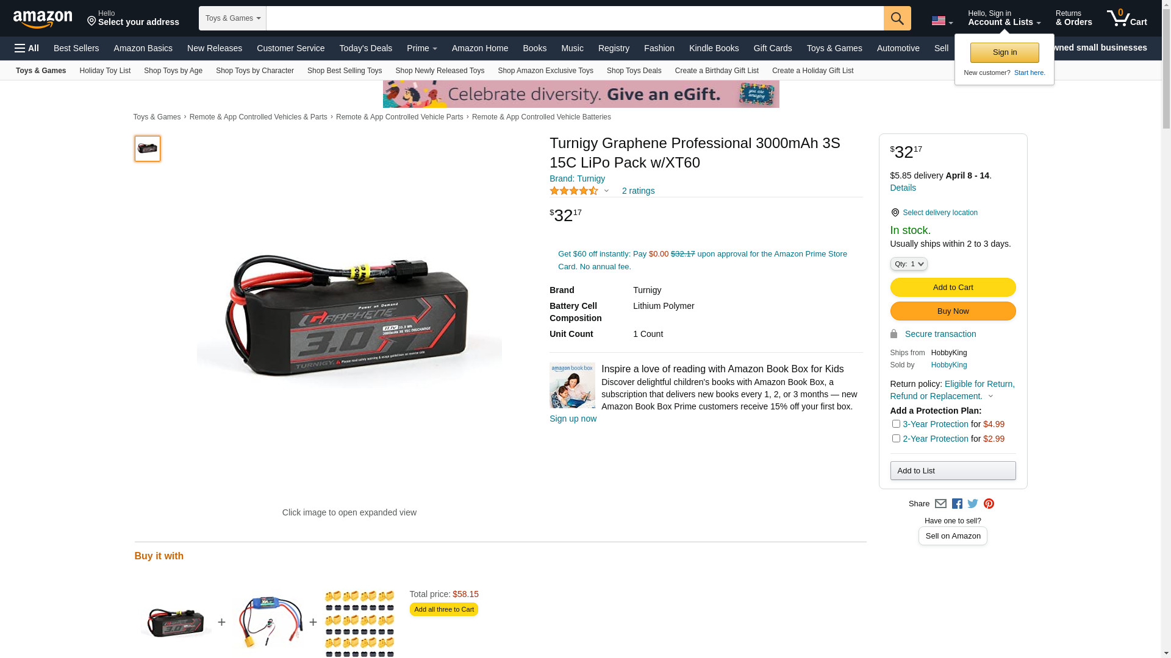The width and height of the screenshot is (1171, 658).
Task: Share the product on Twitter
Action: (x=973, y=504)
